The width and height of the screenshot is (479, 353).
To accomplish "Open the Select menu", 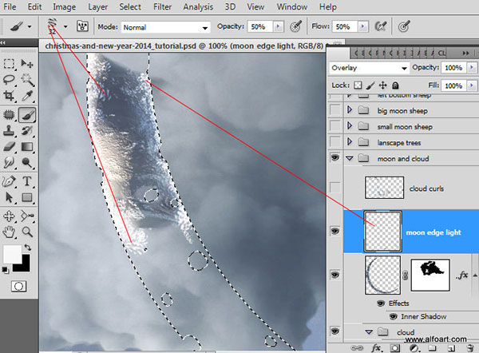I will click(x=130, y=6).
